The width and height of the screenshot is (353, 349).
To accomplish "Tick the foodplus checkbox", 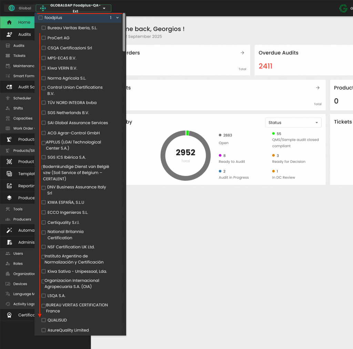I will point(41,18).
